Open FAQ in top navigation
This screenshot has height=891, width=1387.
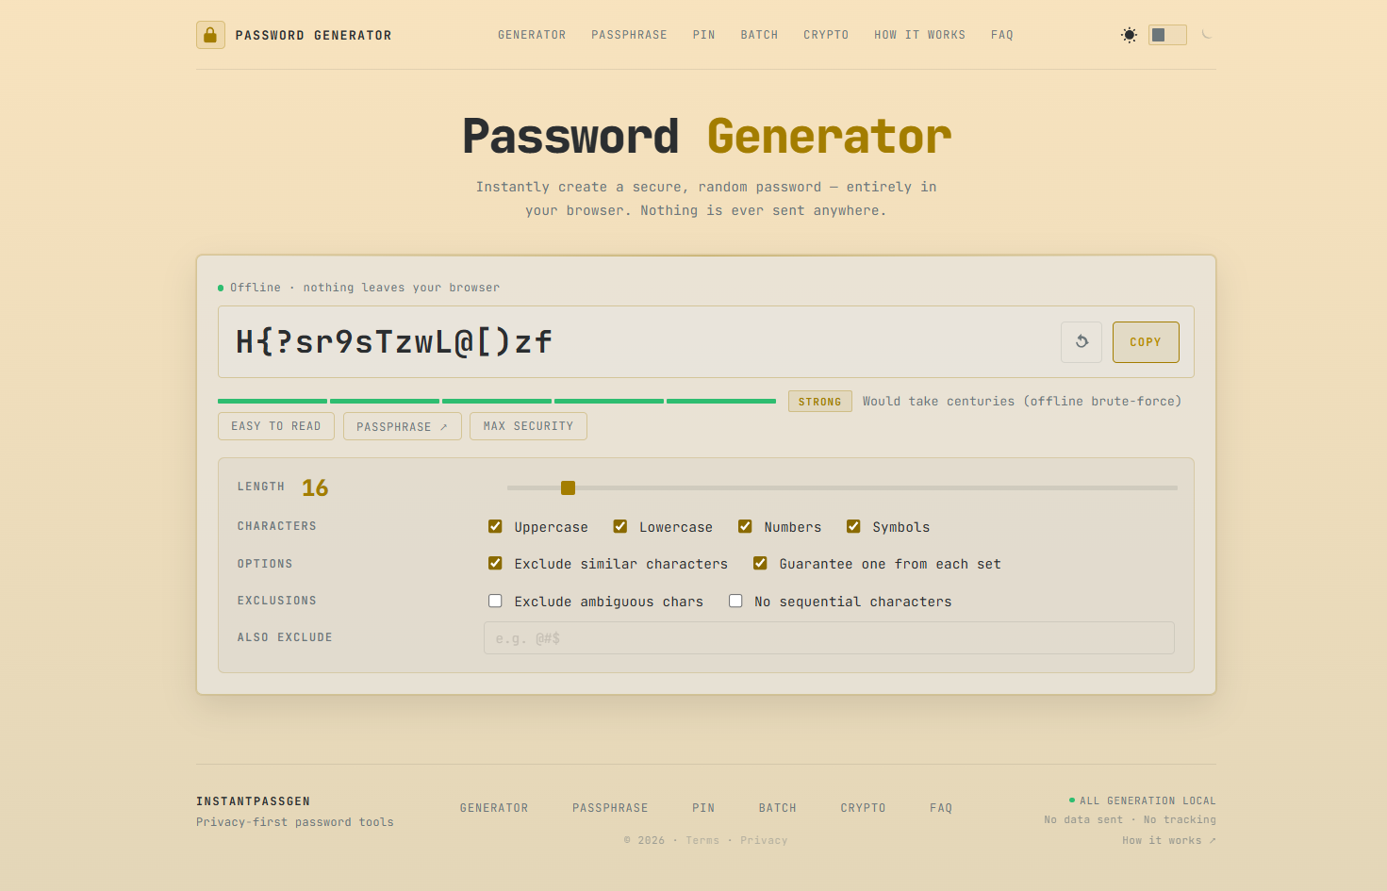pos(1001,35)
